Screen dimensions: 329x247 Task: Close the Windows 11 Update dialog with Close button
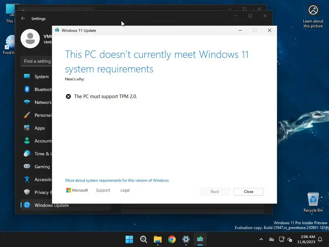click(248, 192)
